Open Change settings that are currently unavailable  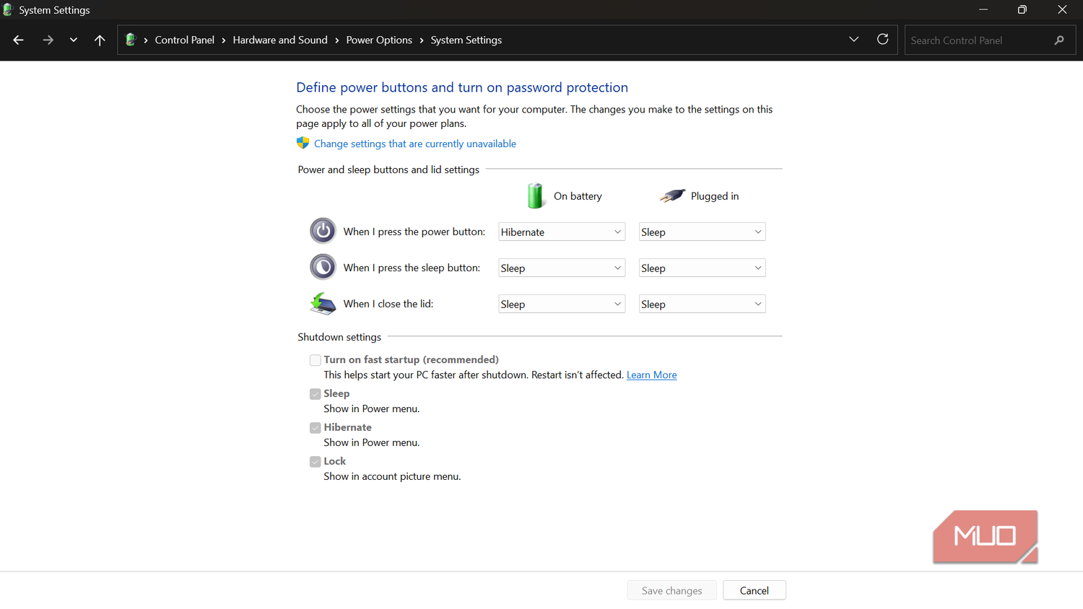pos(415,144)
